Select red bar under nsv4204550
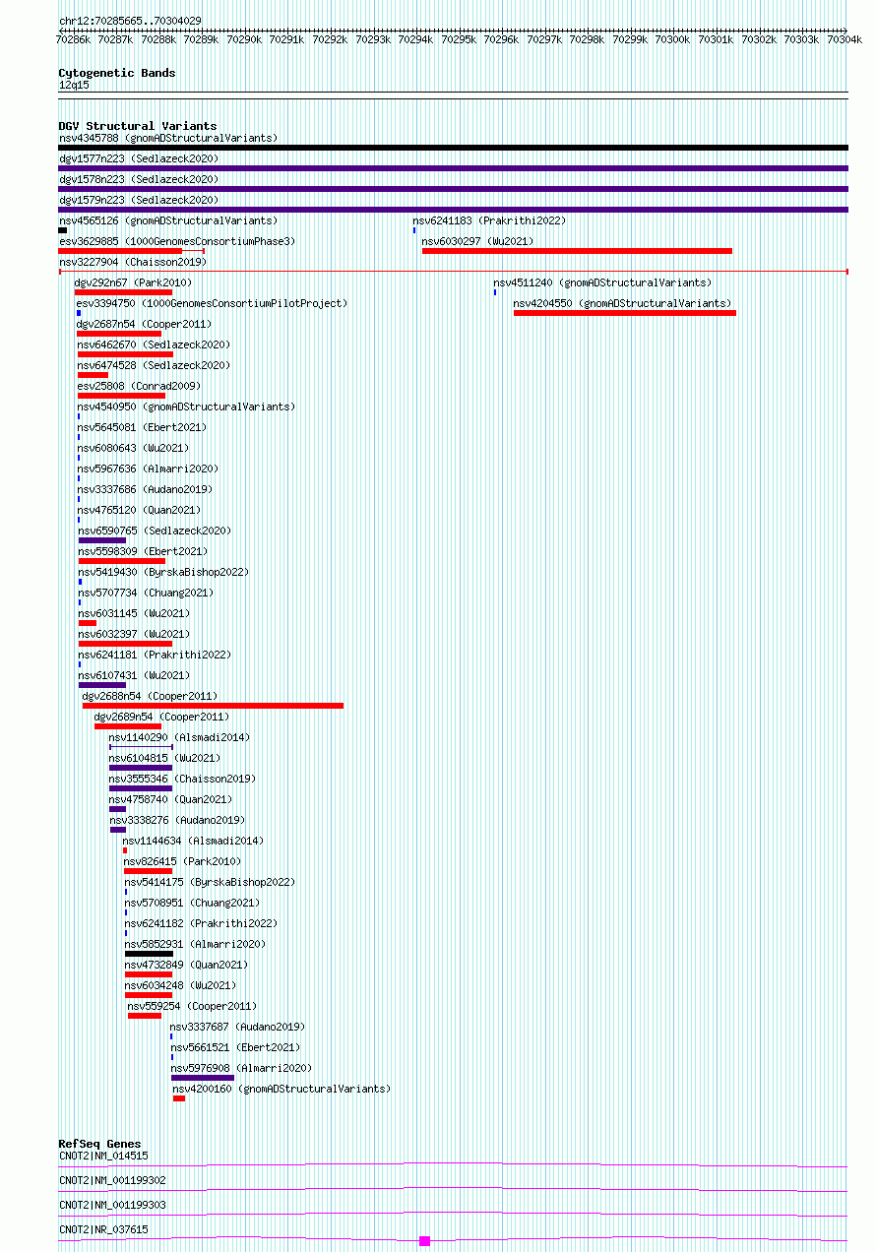Viewport: 876px width, 1252px height. 625,313
